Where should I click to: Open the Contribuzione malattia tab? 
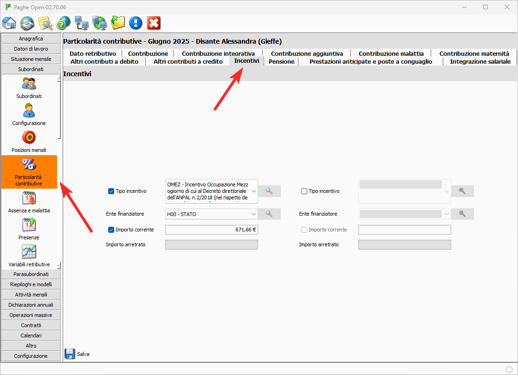pos(391,53)
